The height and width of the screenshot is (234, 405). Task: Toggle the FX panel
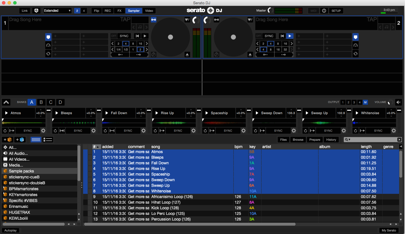click(x=119, y=11)
